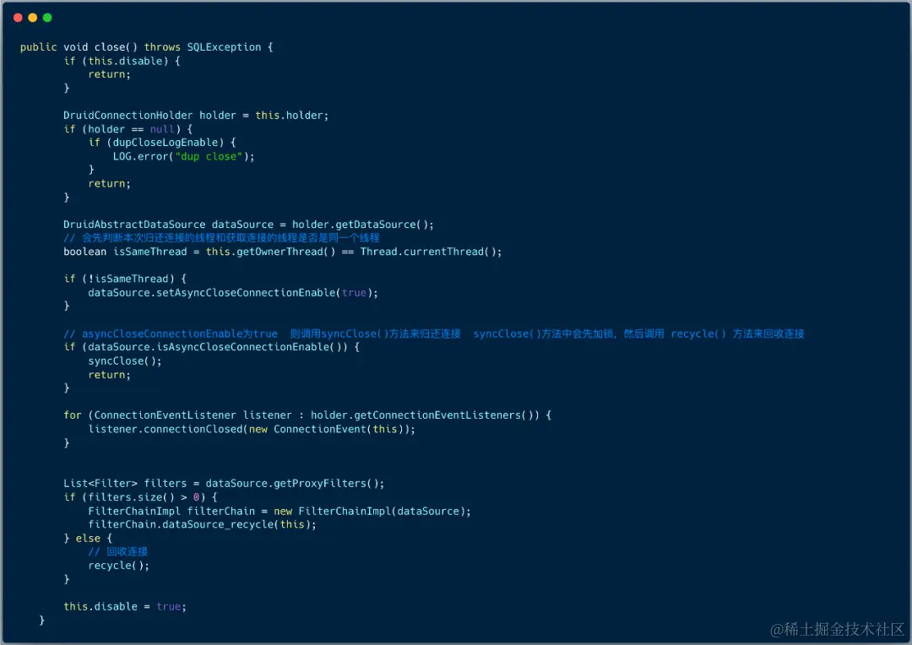Click the 'boolean isSameThread' assignment line
Viewport: 912px width, 645px height.
click(283, 252)
